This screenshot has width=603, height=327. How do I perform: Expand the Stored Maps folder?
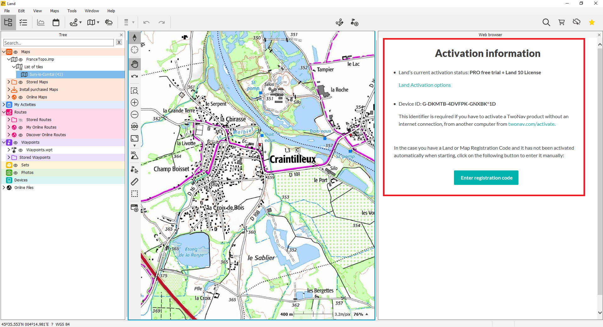[x=9, y=82]
